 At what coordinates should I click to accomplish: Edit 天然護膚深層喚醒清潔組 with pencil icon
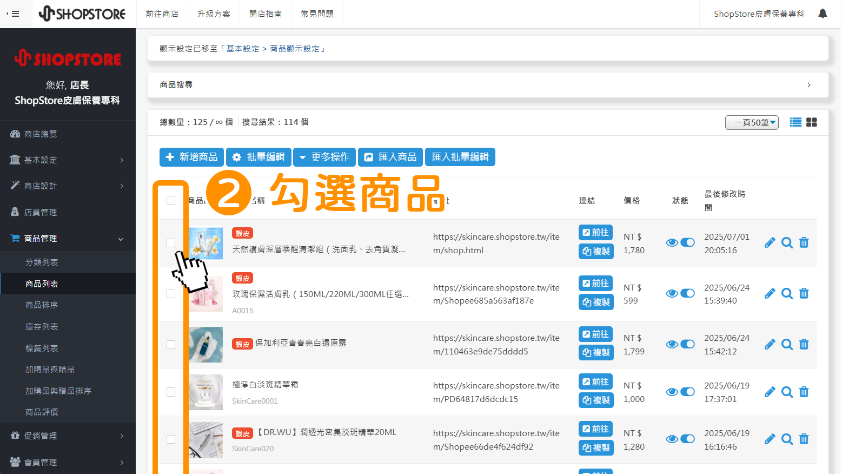[770, 242]
